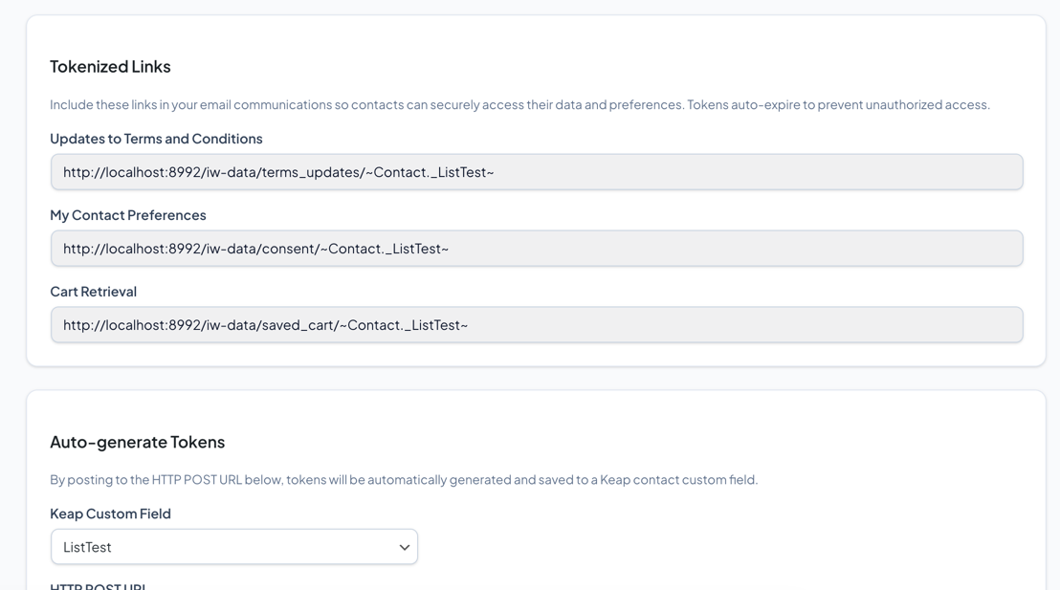Click the Auto-generate Tokens description text
1060x590 pixels.
coord(404,479)
